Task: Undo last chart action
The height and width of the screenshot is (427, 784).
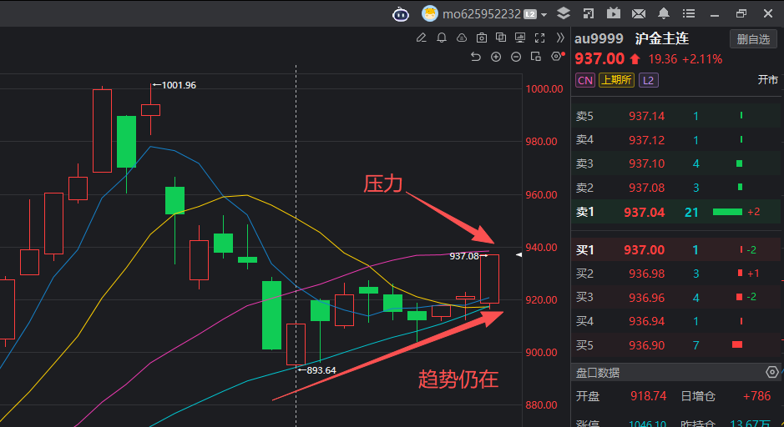Action: 476,57
